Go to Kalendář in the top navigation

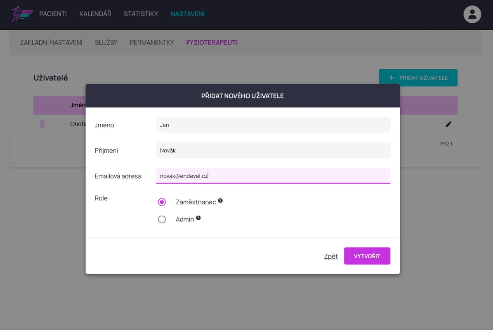point(95,14)
